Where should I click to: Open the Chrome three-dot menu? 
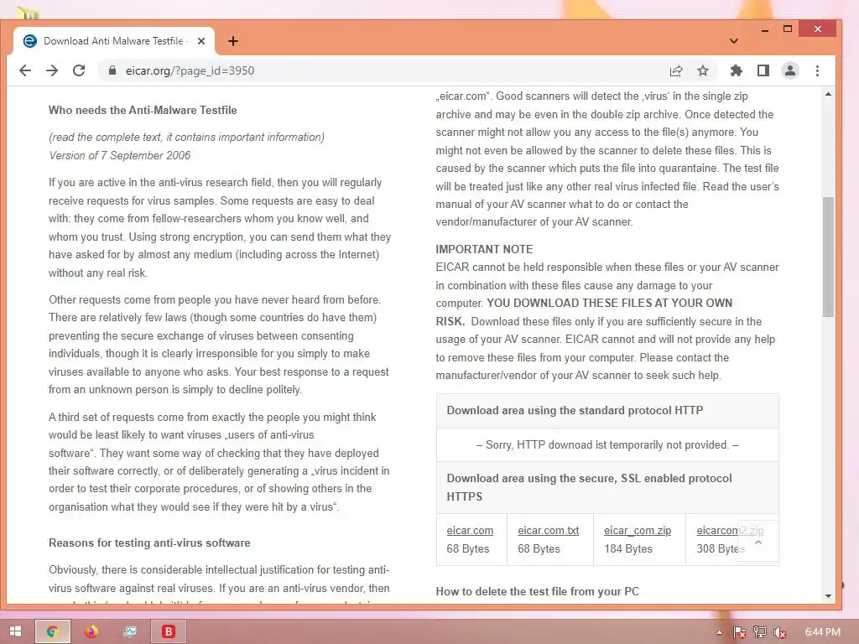click(x=817, y=70)
